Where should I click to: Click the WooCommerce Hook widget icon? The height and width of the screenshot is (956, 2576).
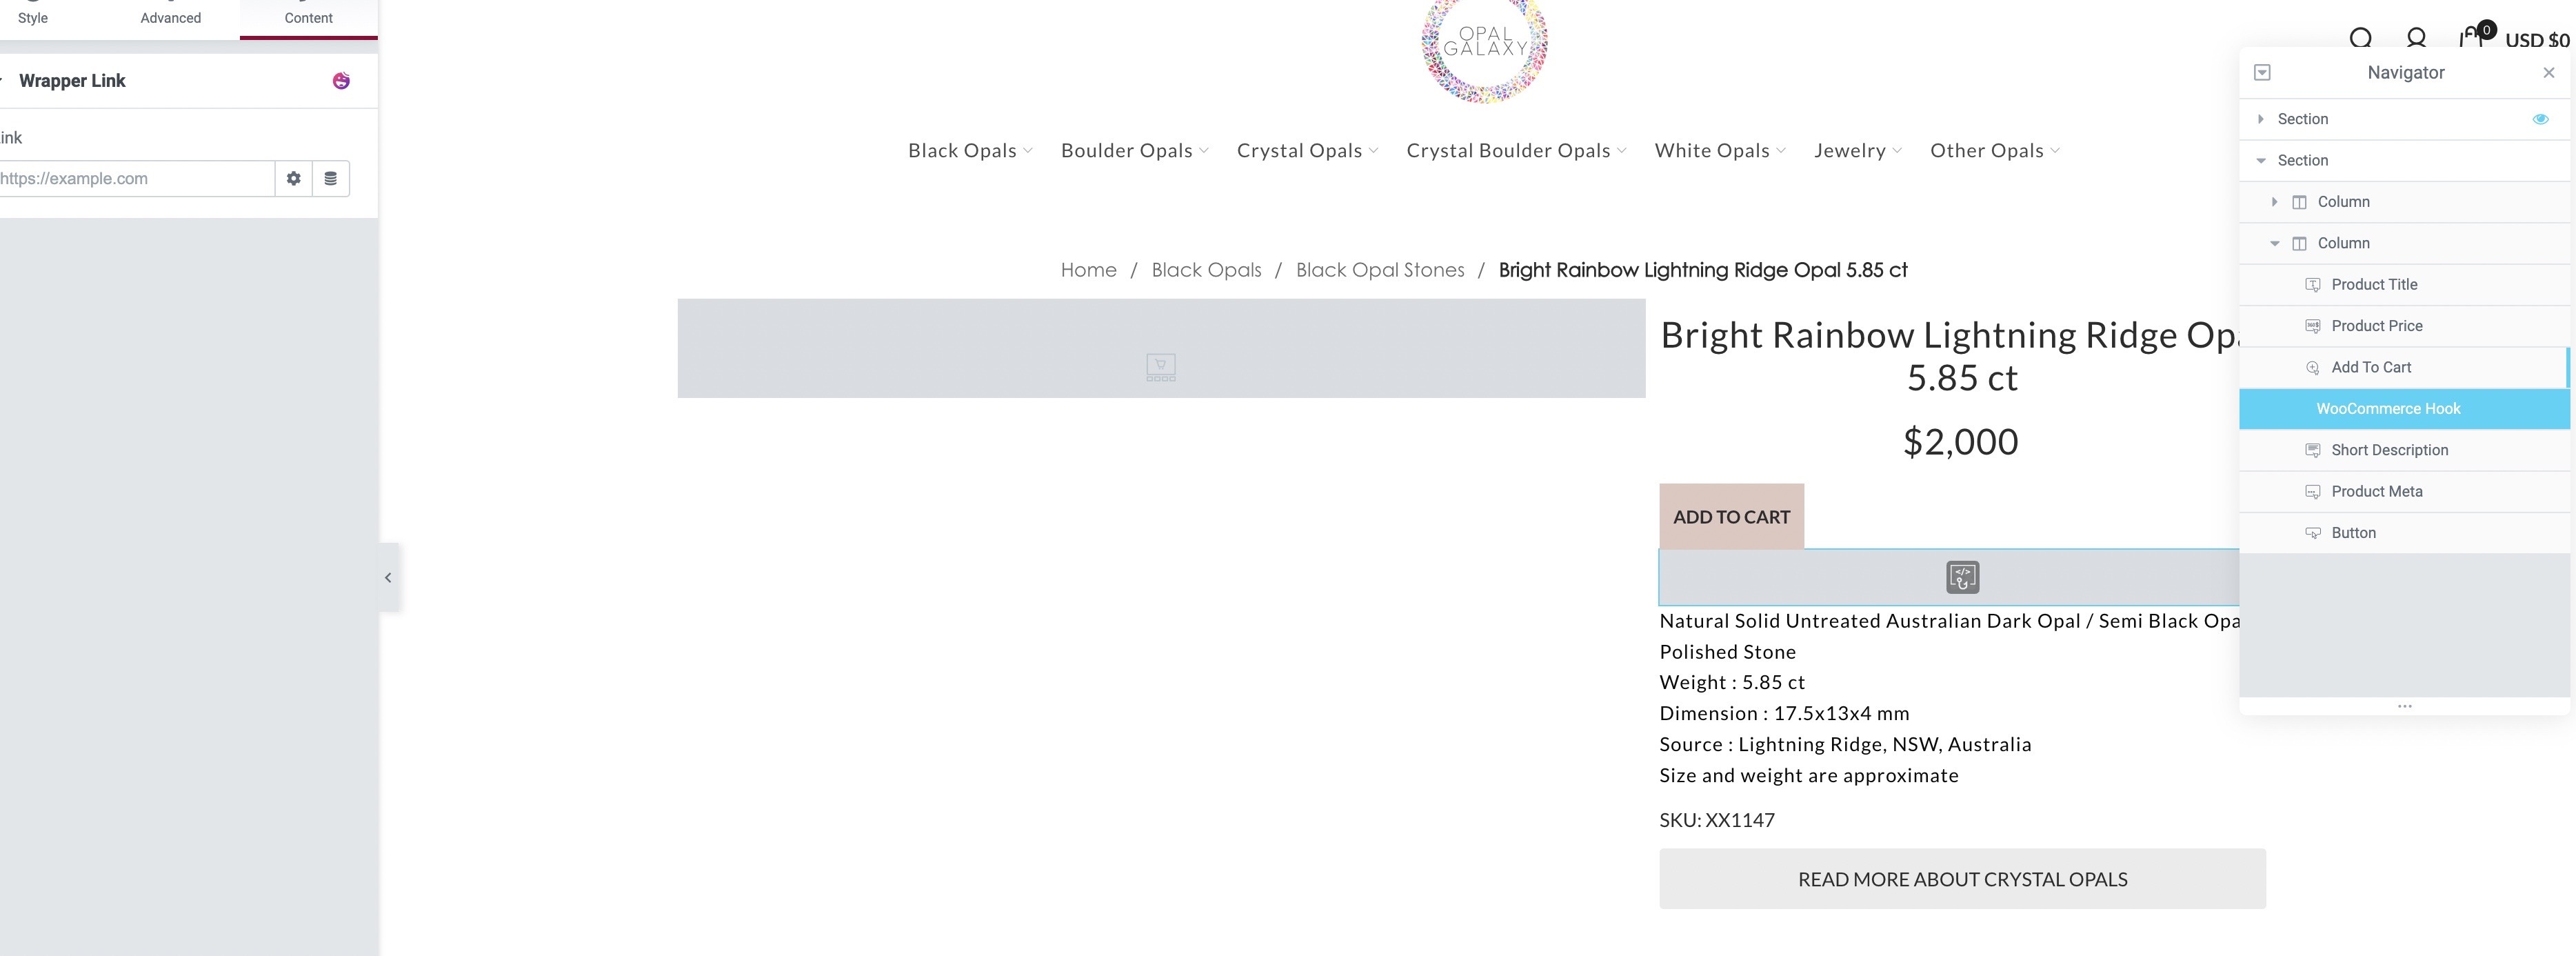pos(1962,577)
